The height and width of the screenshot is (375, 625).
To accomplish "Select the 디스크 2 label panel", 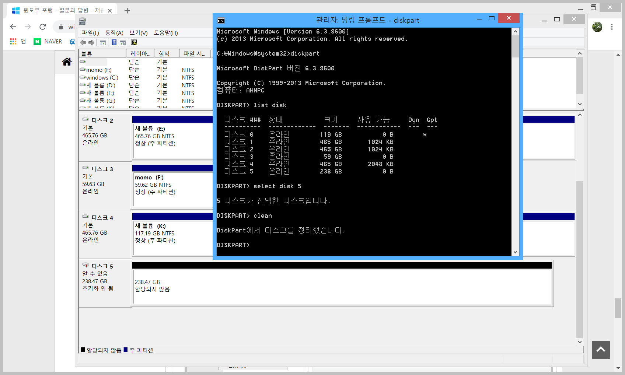I will [x=105, y=137].
